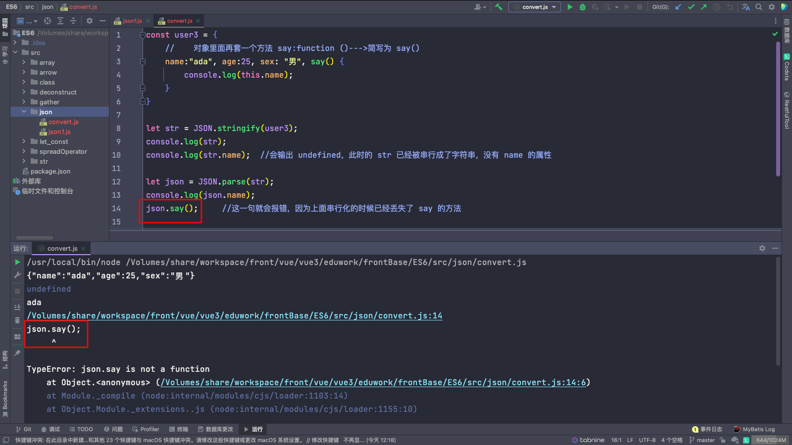Expand the deconstruct folder in project tree
Viewport: 792px width, 445px height.
[24, 92]
